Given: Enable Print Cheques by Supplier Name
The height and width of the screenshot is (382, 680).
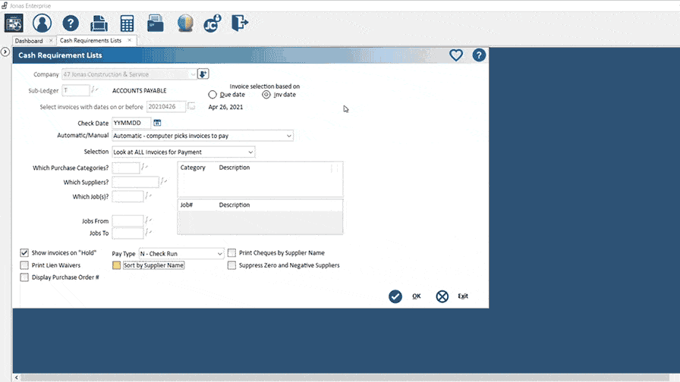Looking at the screenshot, I should (x=232, y=252).
